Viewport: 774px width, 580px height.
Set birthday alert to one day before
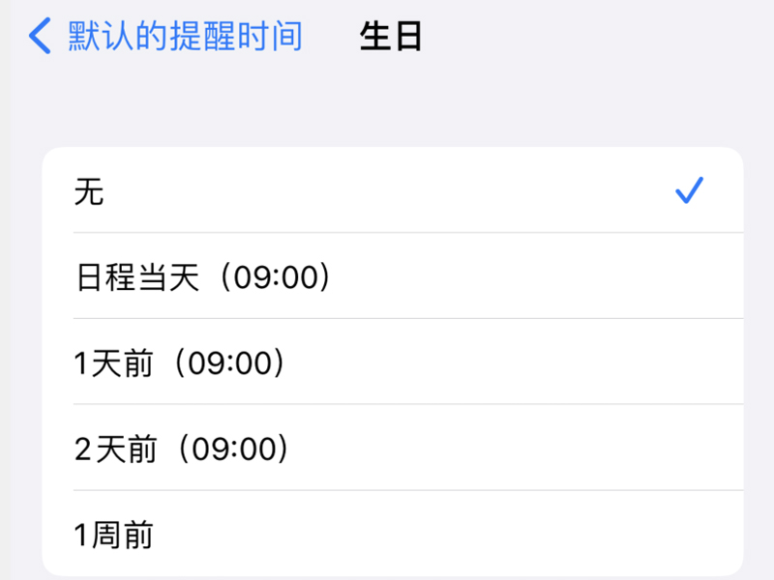[387, 363]
